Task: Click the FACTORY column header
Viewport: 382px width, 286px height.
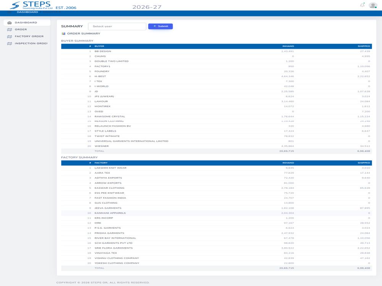Action: click(x=101, y=163)
